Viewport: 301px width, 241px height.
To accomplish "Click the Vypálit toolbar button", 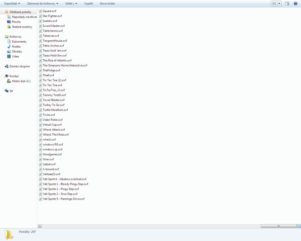I will coord(88,3).
